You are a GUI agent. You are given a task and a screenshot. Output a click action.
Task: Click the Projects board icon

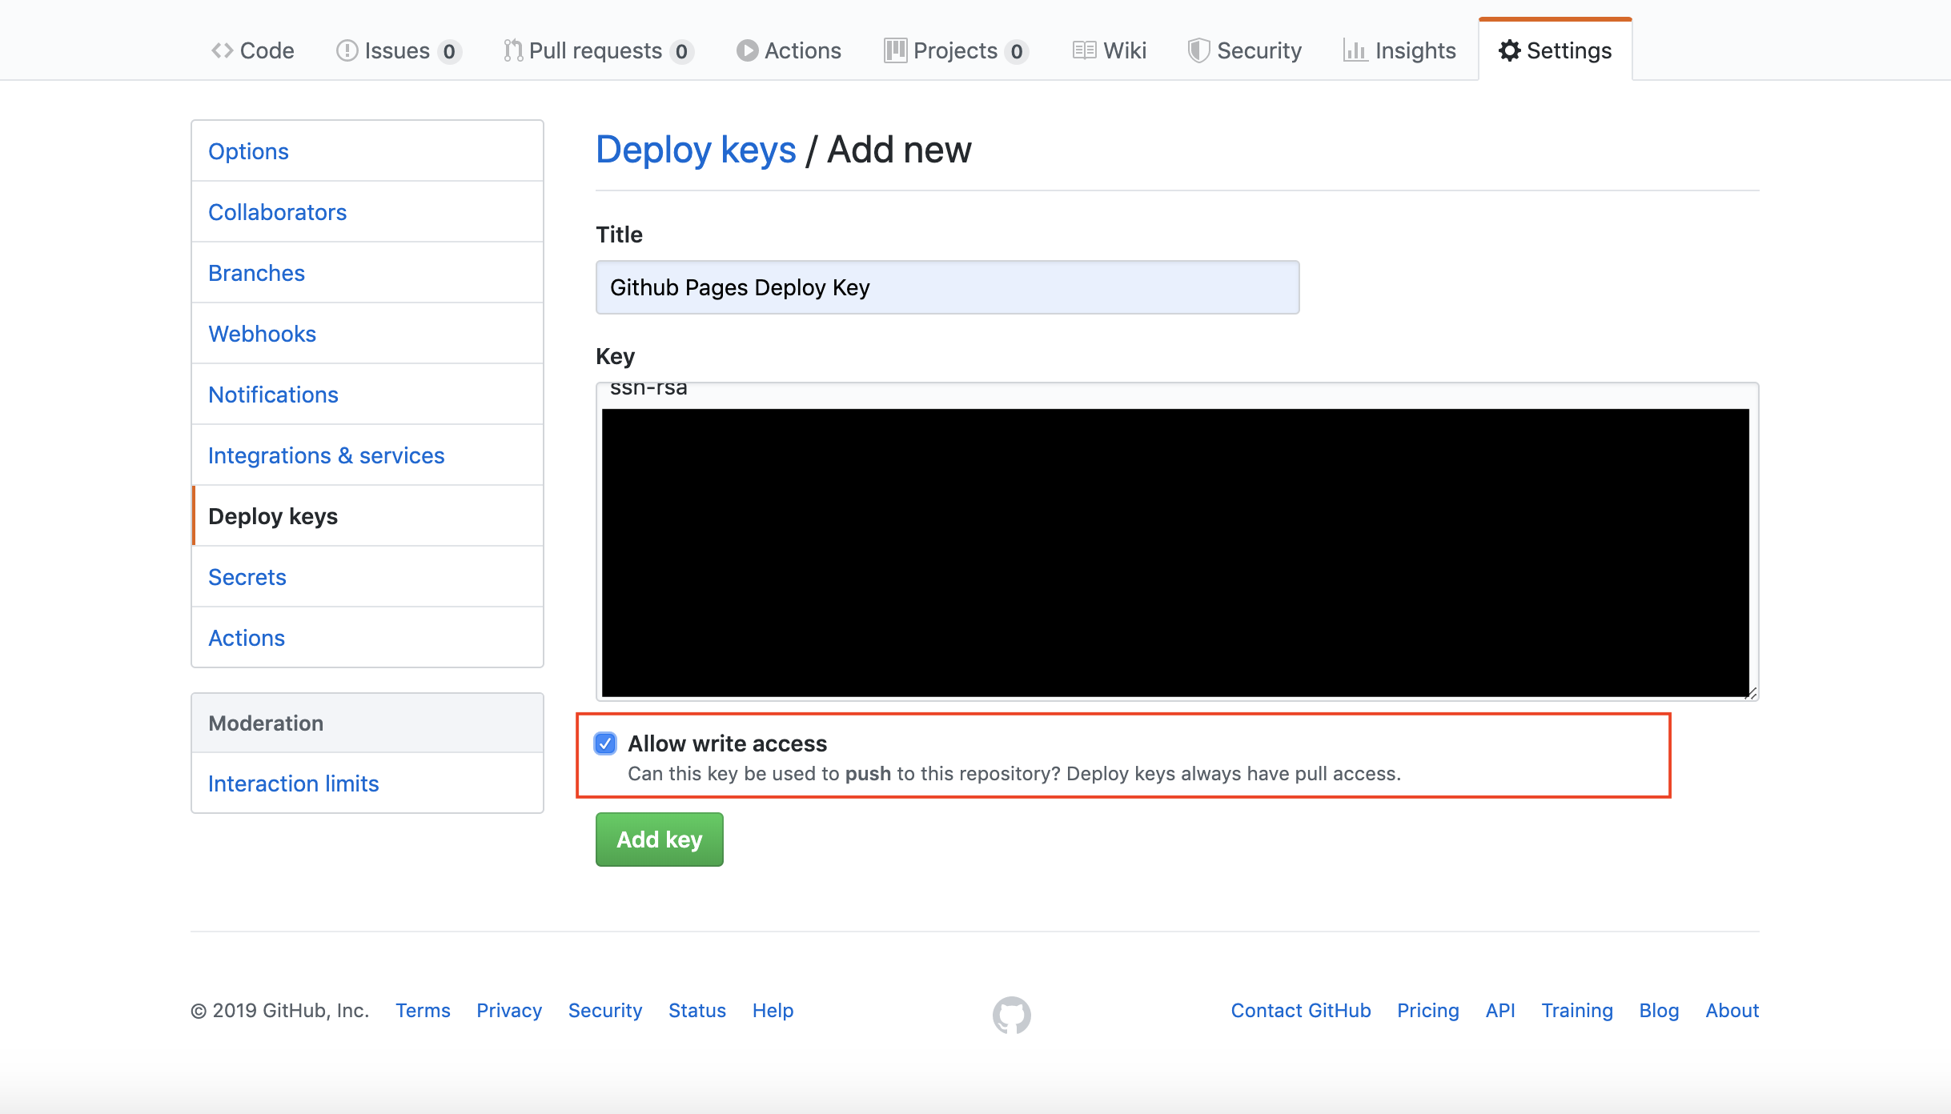[x=895, y=50]
